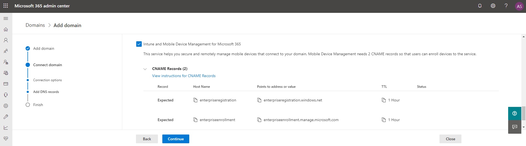Screen dimensions: 526x146
Task: Click the Continue button
Action: (176, 139)
